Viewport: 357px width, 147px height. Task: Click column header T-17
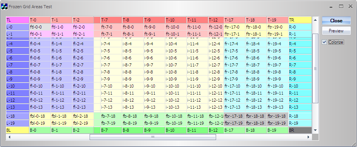(x=235, y=20)
